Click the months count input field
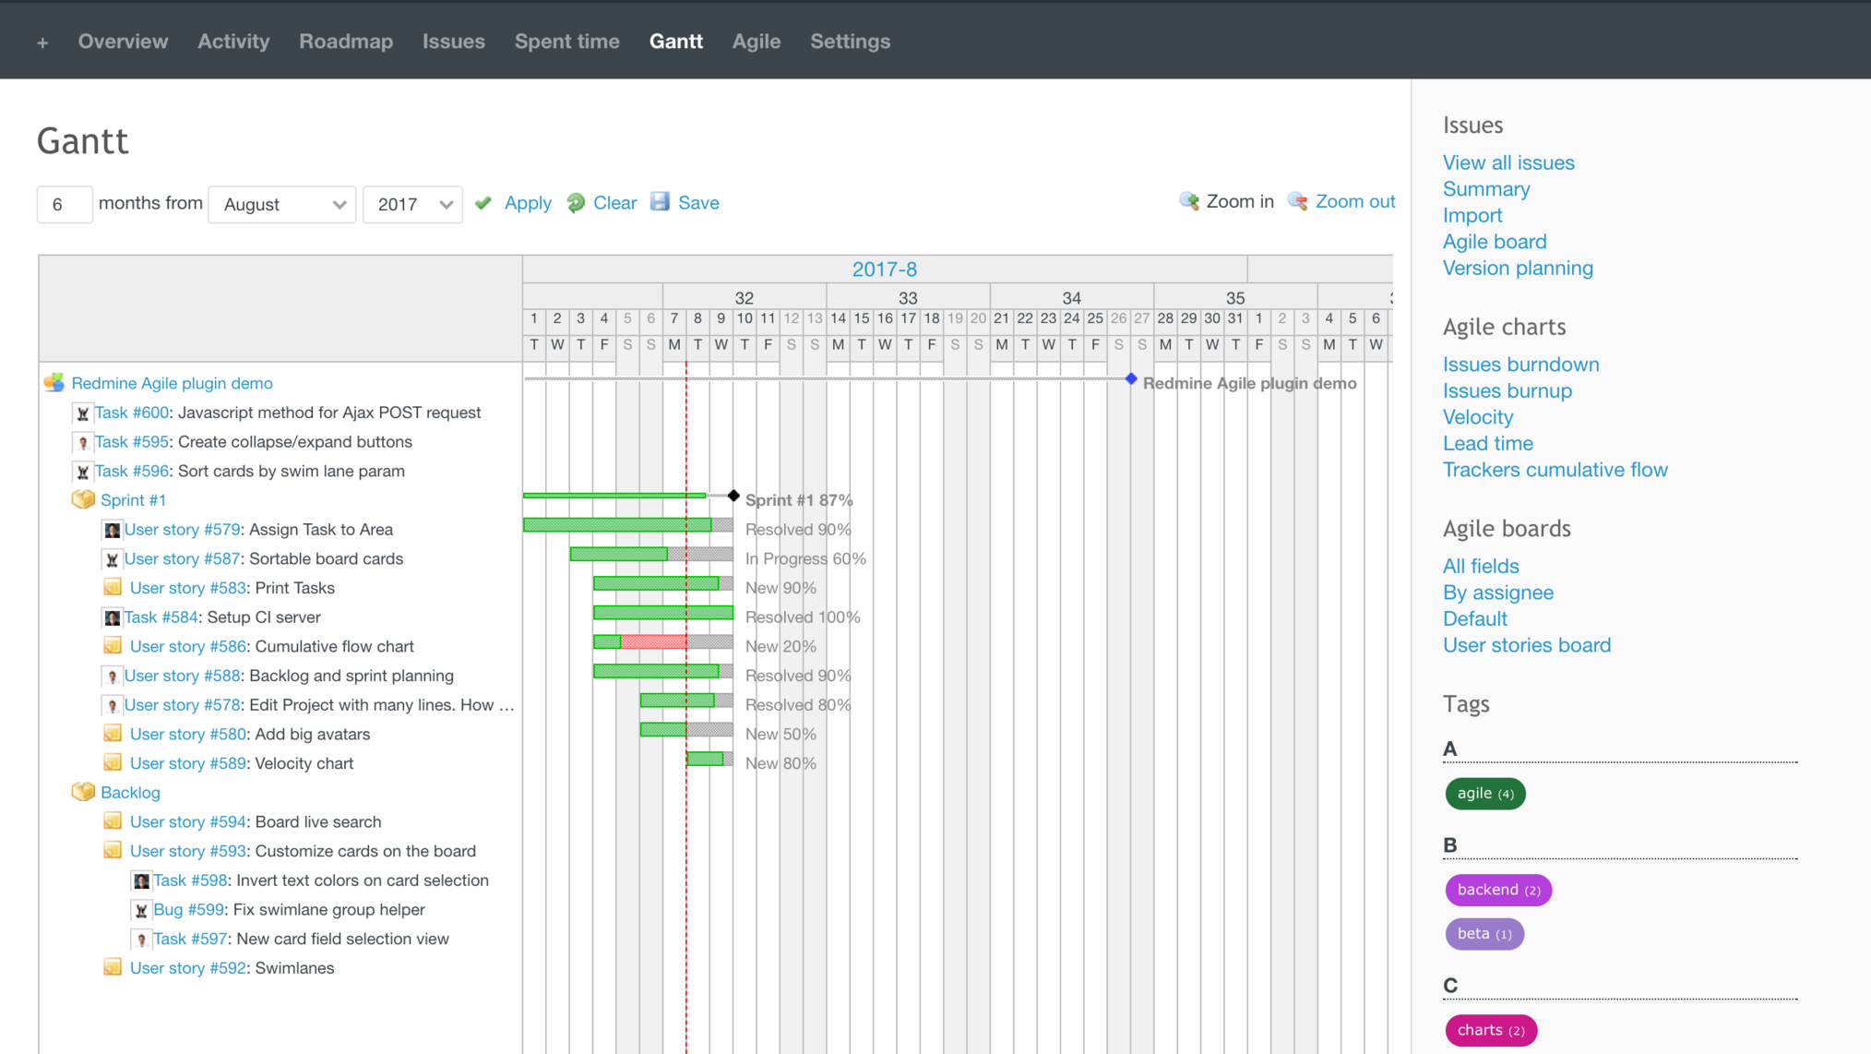This screenshot has width=1871, height=1054. (65, 204)
